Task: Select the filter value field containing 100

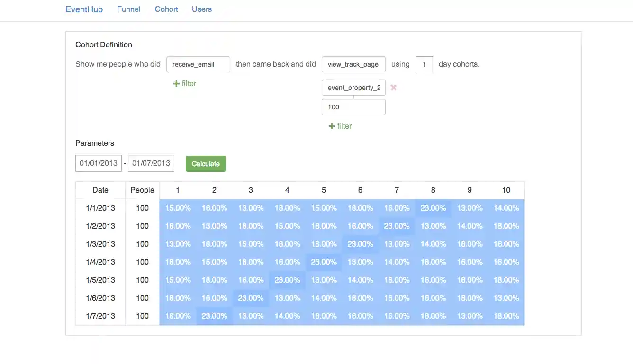Action: pyautogui.click(x=353, y=107)
